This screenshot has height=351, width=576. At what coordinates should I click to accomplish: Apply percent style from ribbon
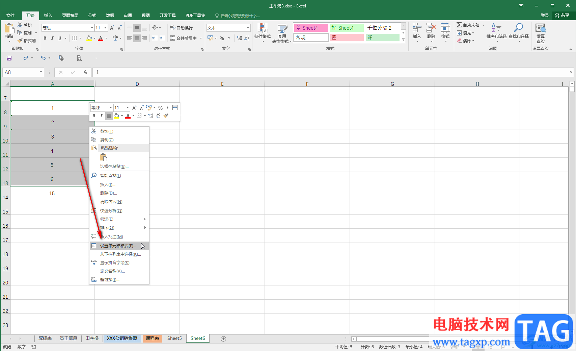coord(222,38)
